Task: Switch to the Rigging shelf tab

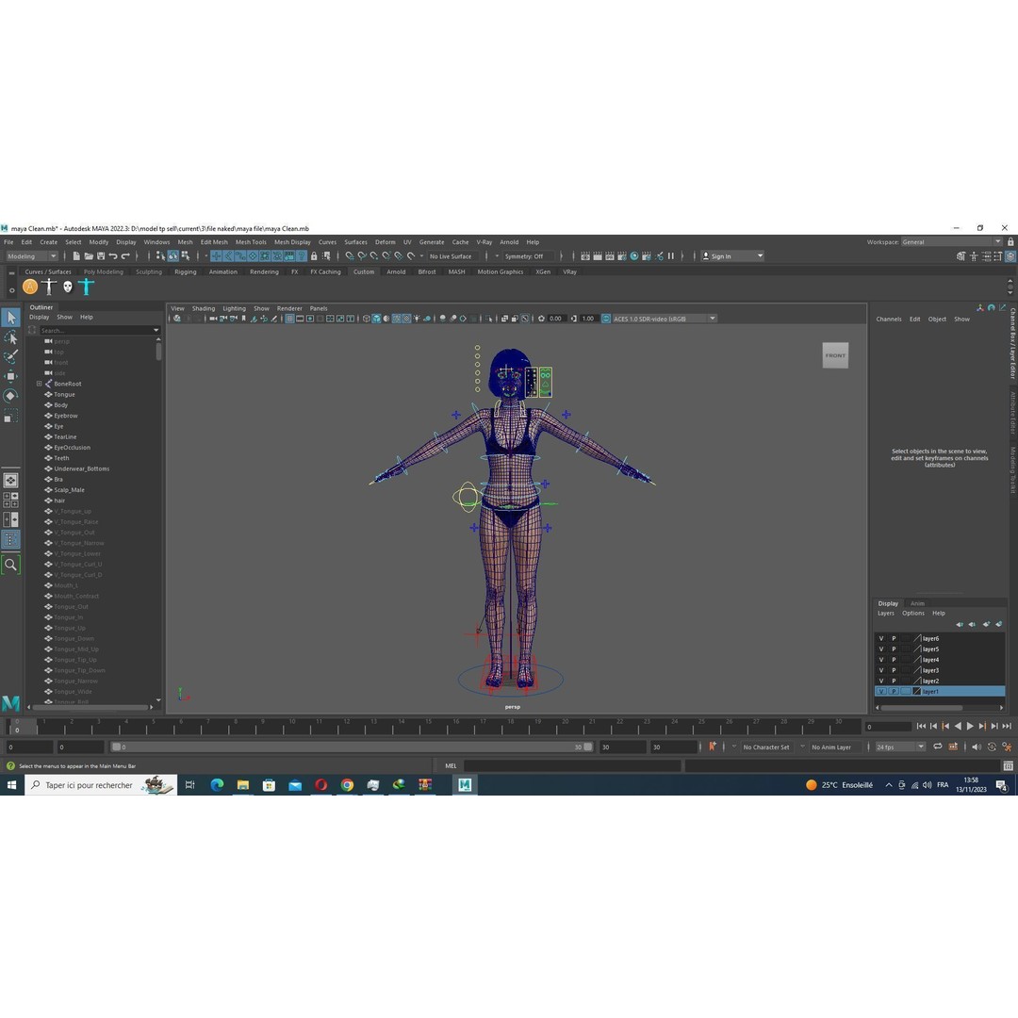Action: tap(185, 271)
